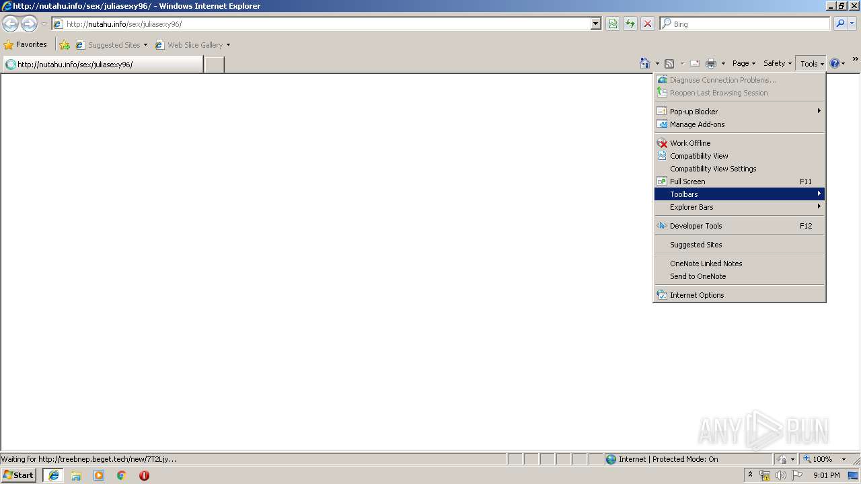Expand the zoom level dropdown arrow
Image resolution: width=861 pixels, height=484 pixels.
pyautogui.click(x=844, y=459)
